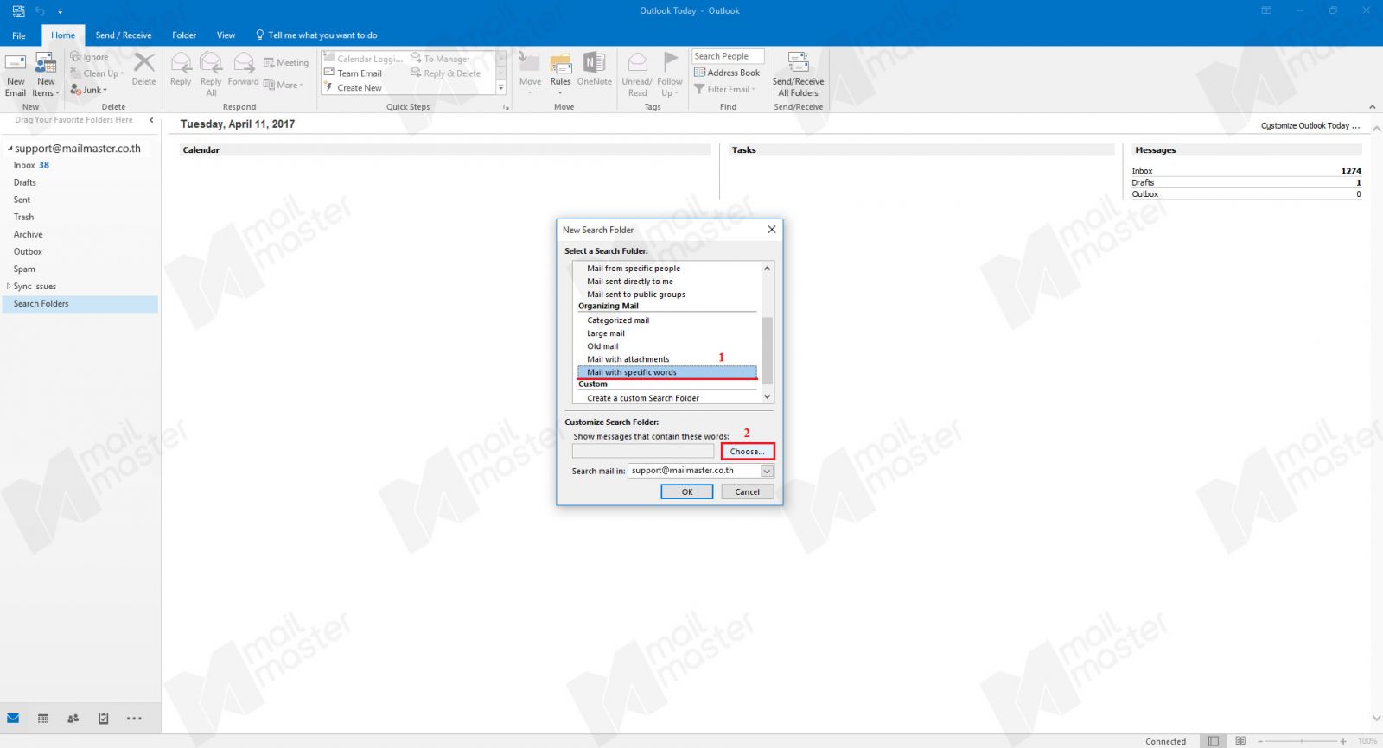Click the Inbox link under Messages
The height and width of the screenshot is (748, 1383).
[1142, 171]
